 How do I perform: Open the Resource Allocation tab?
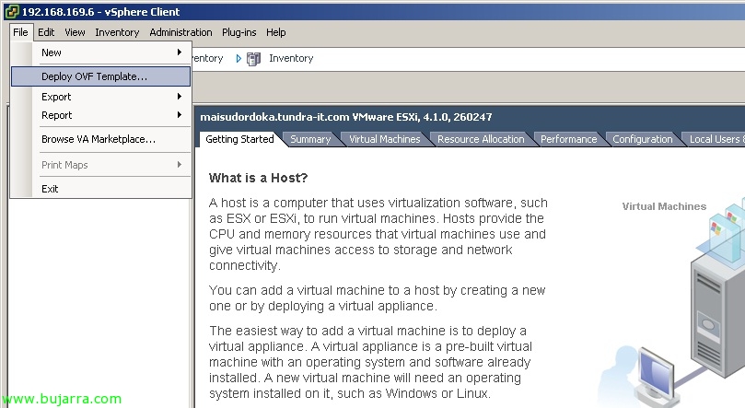(x=481, y=139)
